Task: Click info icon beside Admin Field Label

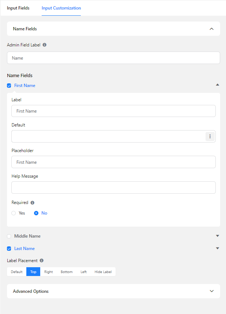Action: [45, 45]
